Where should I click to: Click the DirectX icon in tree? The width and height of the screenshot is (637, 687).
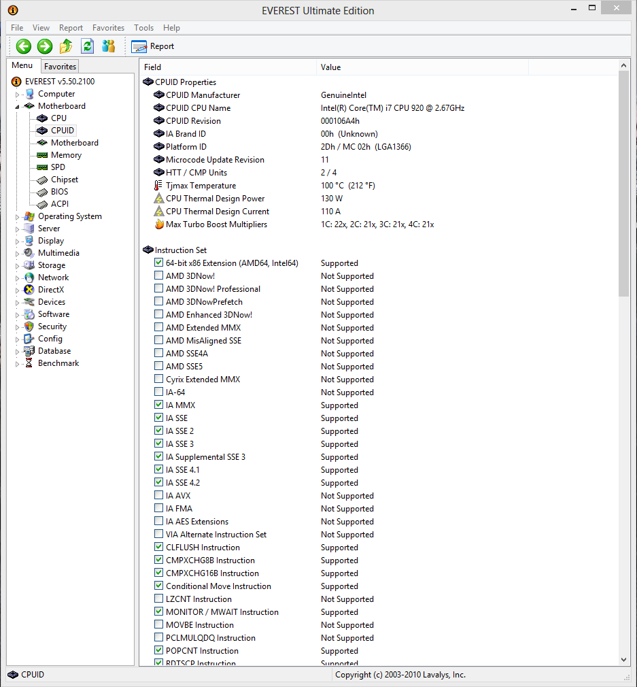[x=29, y=290]
